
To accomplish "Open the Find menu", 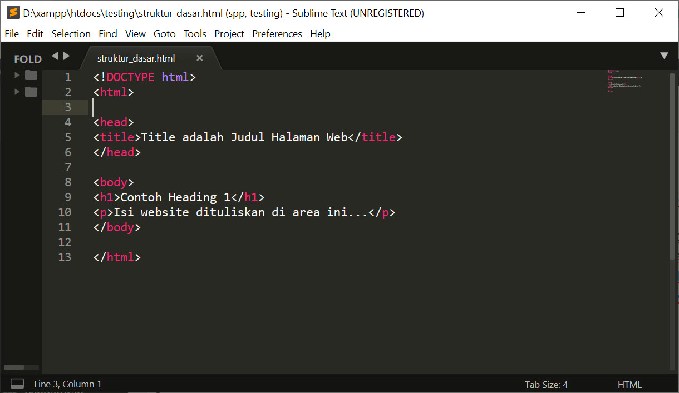I will [108, 34].
